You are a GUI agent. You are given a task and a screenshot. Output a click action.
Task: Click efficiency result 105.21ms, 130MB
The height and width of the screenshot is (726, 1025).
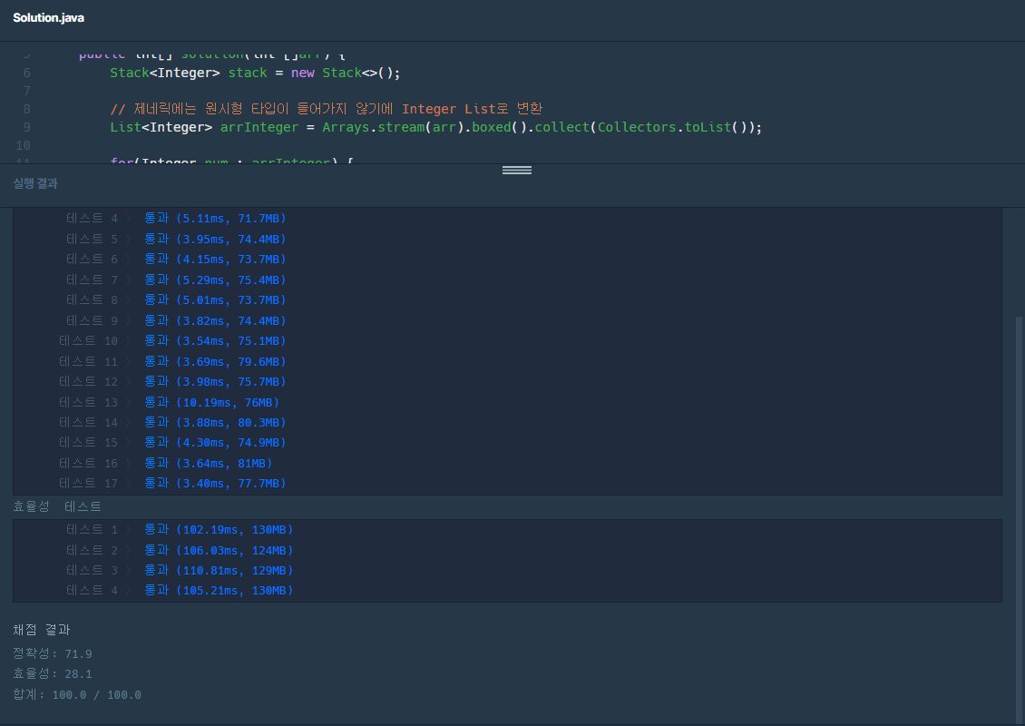click(219, 590)
